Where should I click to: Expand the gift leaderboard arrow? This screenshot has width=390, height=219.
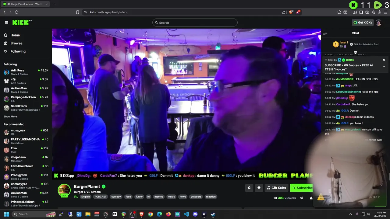click(x=355, y=53)
